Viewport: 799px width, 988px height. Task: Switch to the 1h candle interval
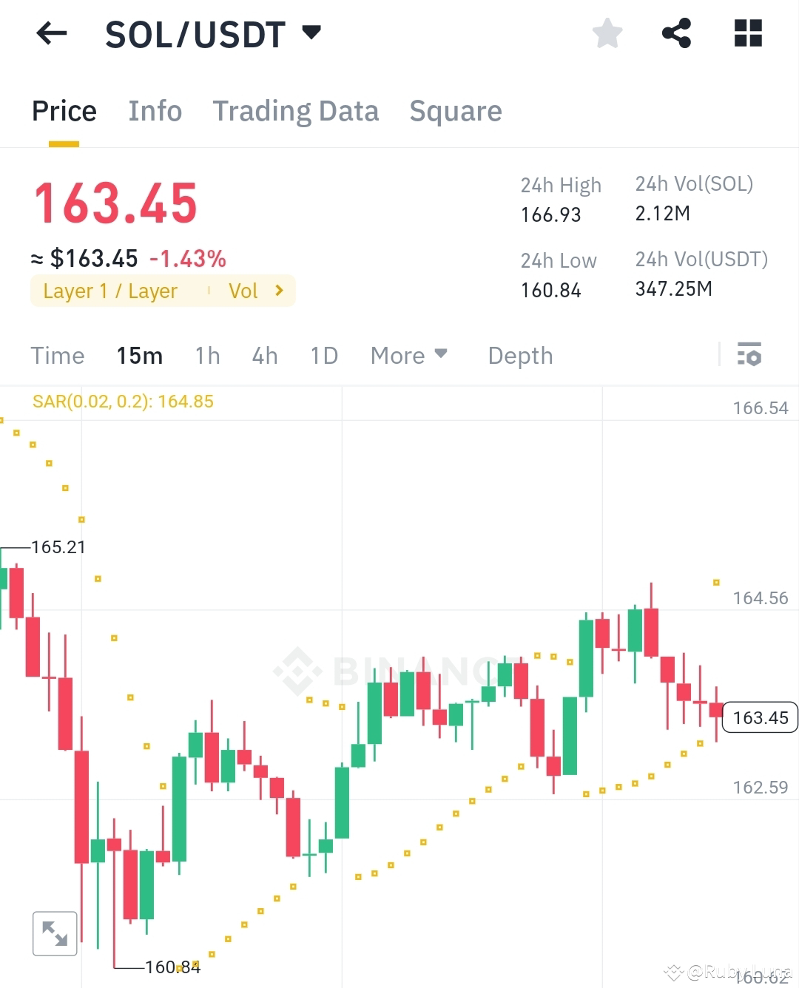207,356
